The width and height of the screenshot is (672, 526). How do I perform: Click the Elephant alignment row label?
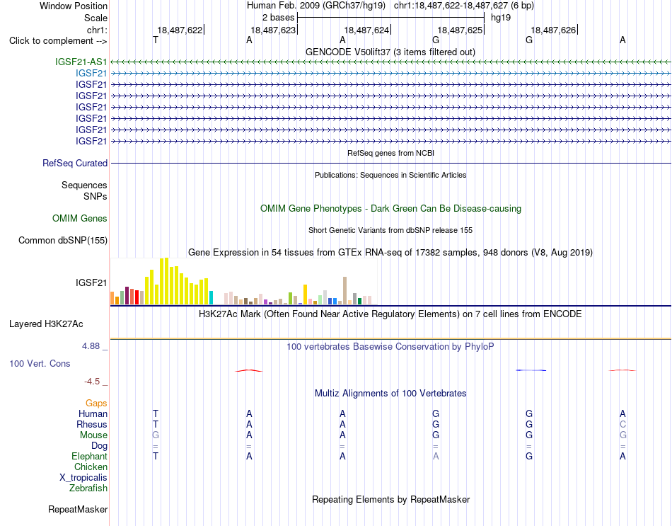90,456
